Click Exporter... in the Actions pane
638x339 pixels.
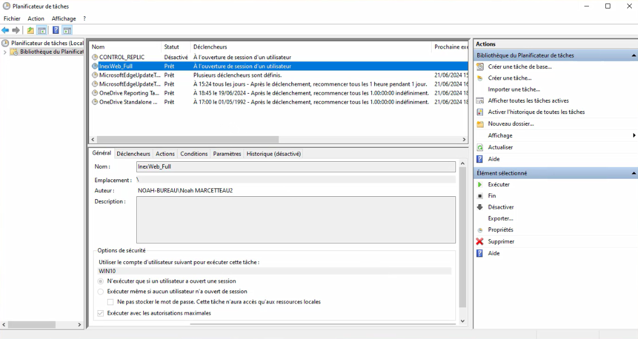point(500,218)
